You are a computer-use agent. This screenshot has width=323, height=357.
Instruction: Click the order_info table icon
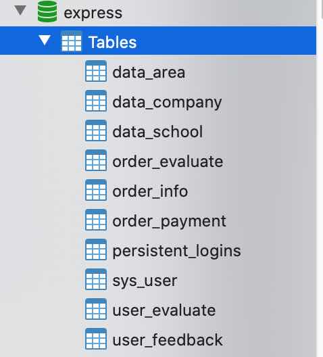pyautogui.click(x=96, y=190)
